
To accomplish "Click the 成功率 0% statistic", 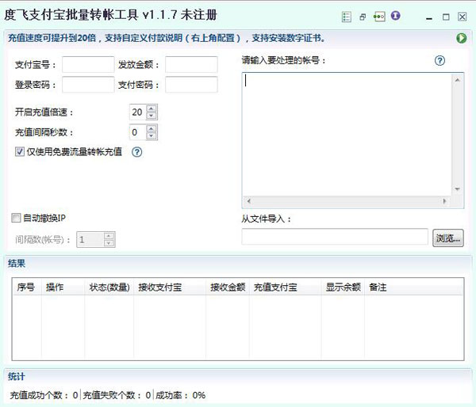I will click(181, 395).
